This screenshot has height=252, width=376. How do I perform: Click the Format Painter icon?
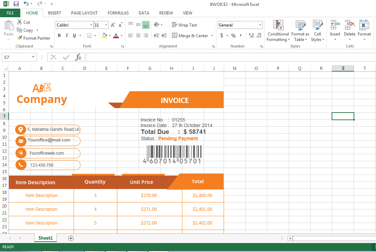coord(20,38)
